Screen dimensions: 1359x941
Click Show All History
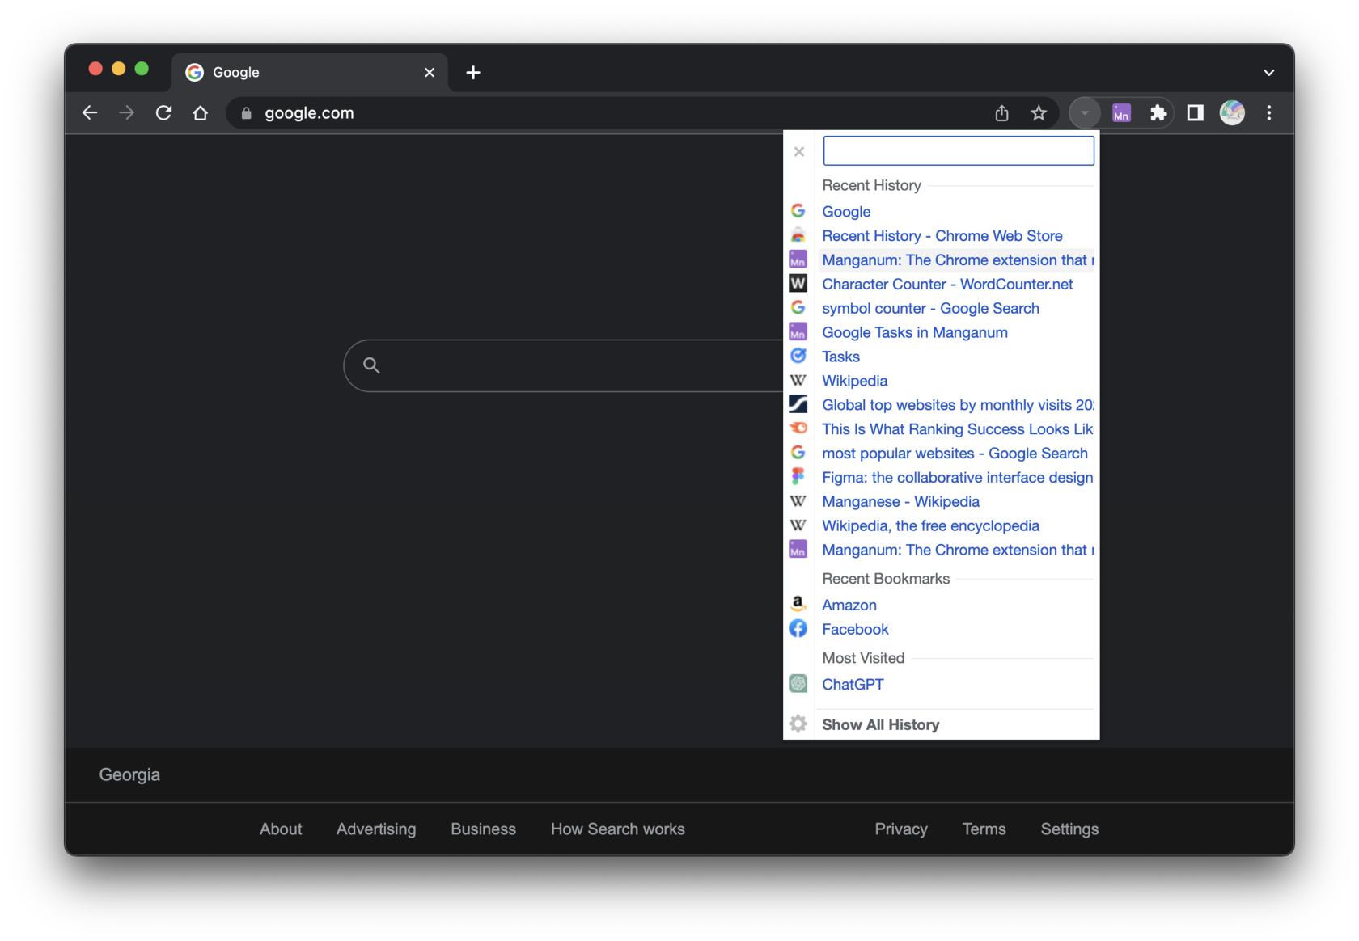[x=880, y=725]
